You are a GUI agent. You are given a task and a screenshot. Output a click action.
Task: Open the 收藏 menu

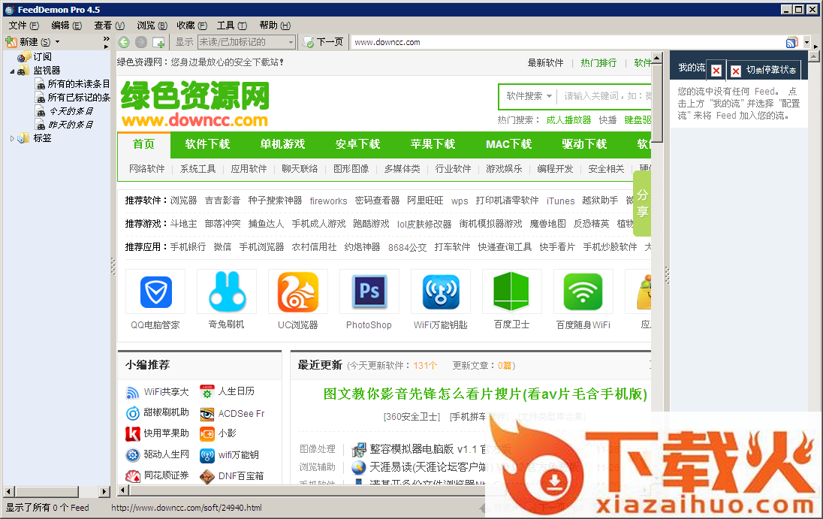[x=191, y=26]
